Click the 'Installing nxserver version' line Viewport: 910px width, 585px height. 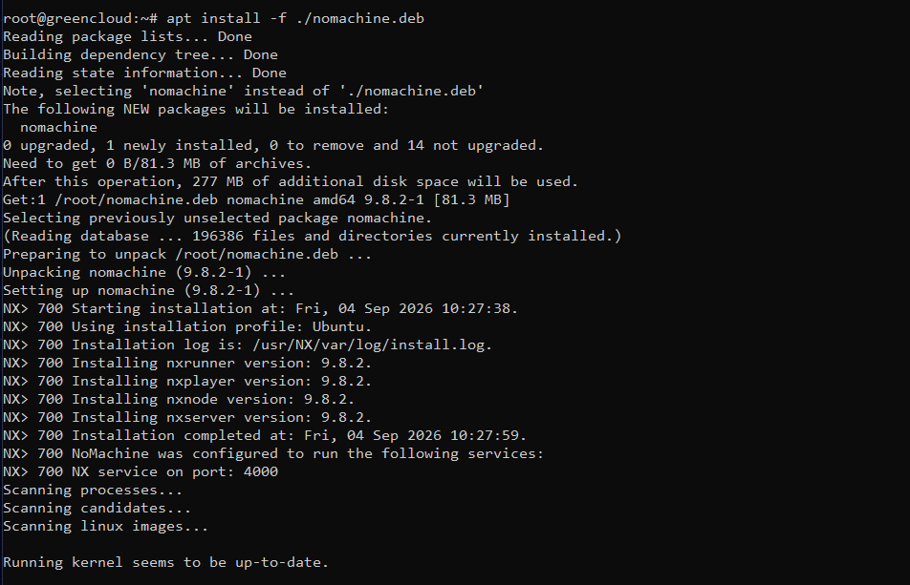pyautogui.click(x=187, y=418)
